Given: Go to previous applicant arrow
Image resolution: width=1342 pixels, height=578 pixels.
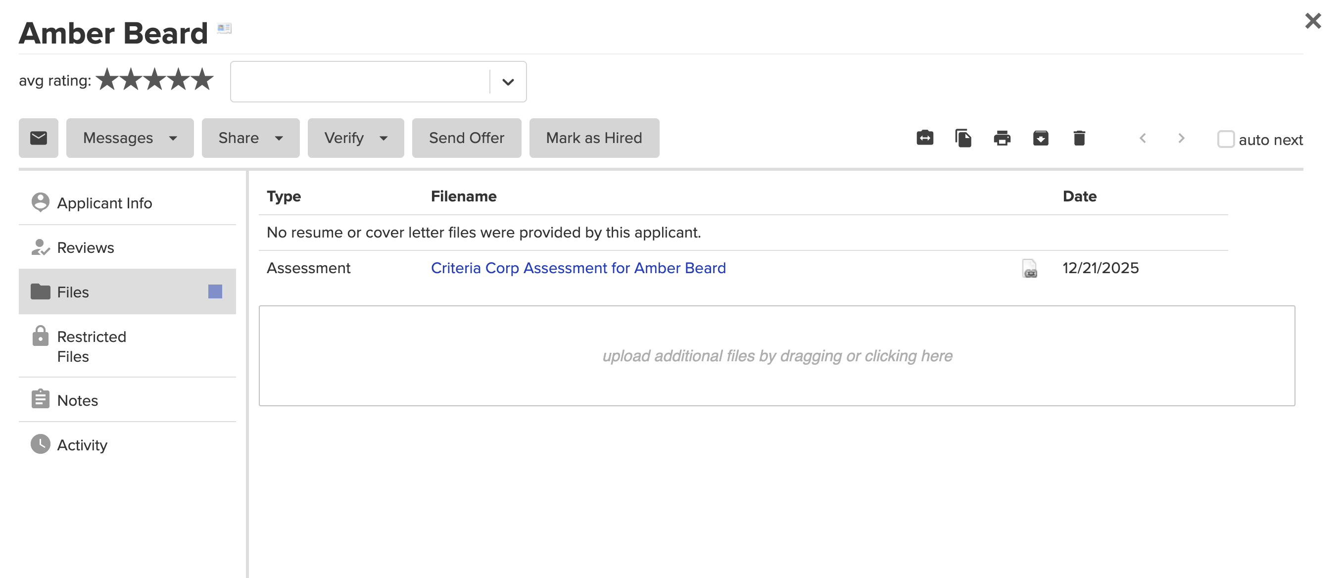Looking at the screenshot, I should (1143, 138).
